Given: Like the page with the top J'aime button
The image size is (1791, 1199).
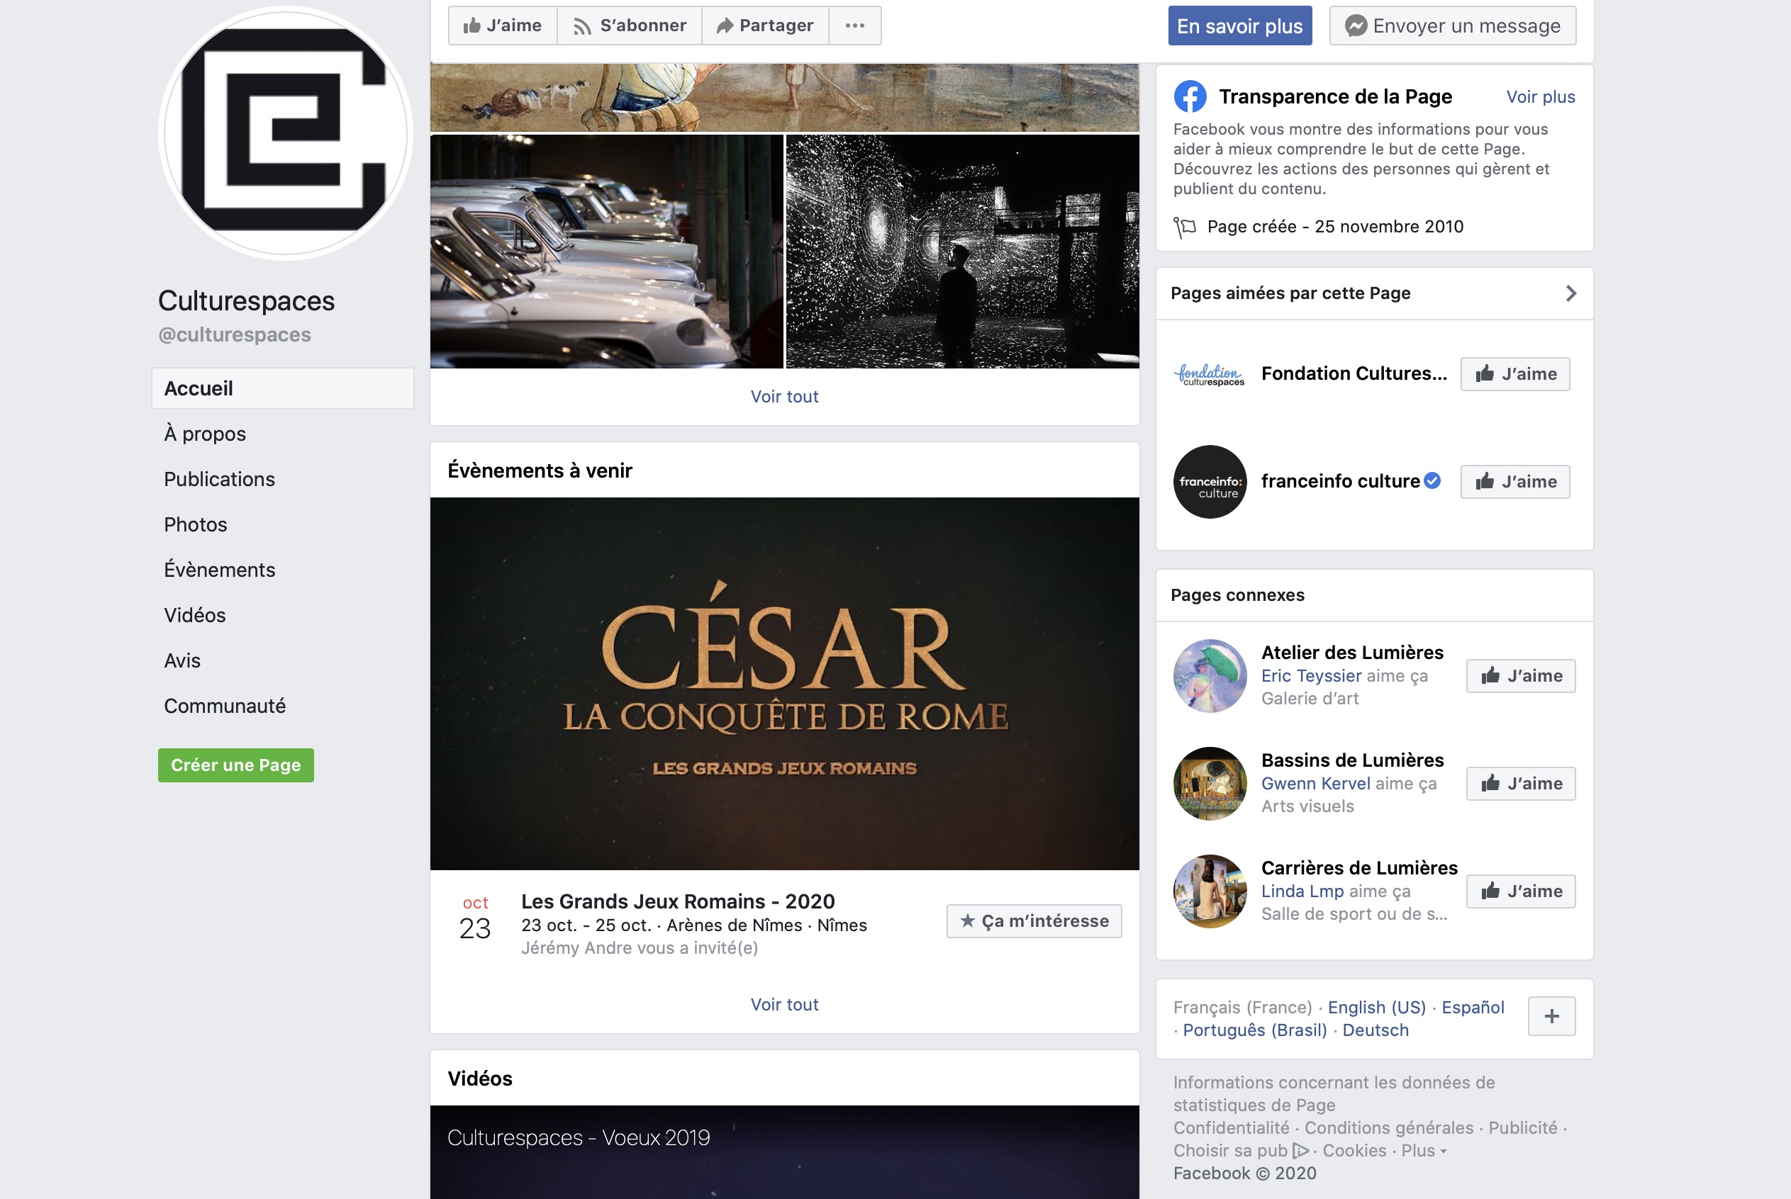Looking at the screenshot, I should point(503,26).
